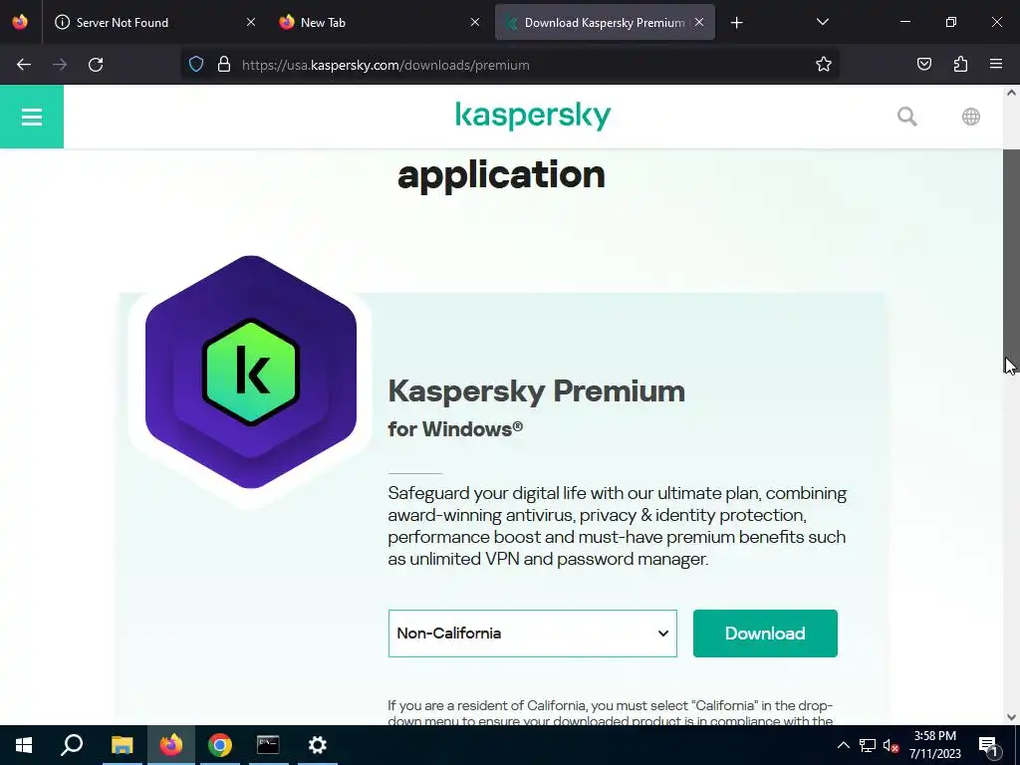Viewport: 1020px width, 765px height.
Task: Click the 'for Windows' subtitle text
Action: 455,429
